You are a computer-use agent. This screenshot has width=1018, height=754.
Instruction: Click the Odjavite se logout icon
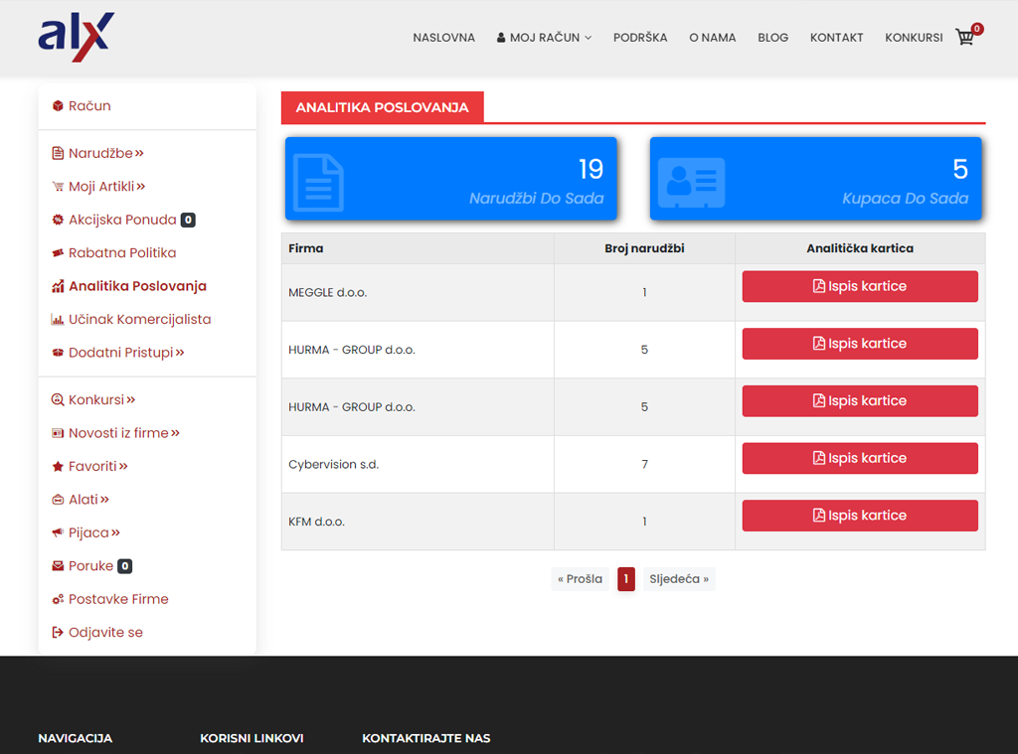(58, 632)
